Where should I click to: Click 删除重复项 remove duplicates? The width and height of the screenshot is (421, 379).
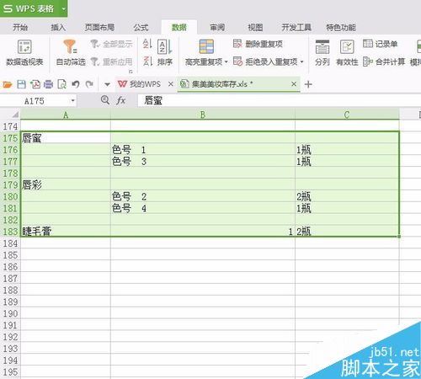pyautogui.click(x=258, y=44)
